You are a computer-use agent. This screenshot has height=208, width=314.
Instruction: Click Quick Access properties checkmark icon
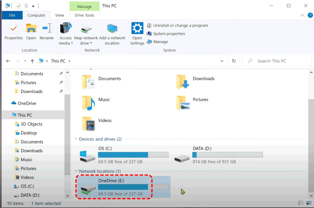click(18, 6)
